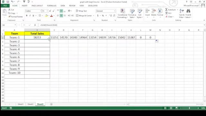206x116 pixels.
Task: Click the Insert Function fx button
Action: coord(35,25)
